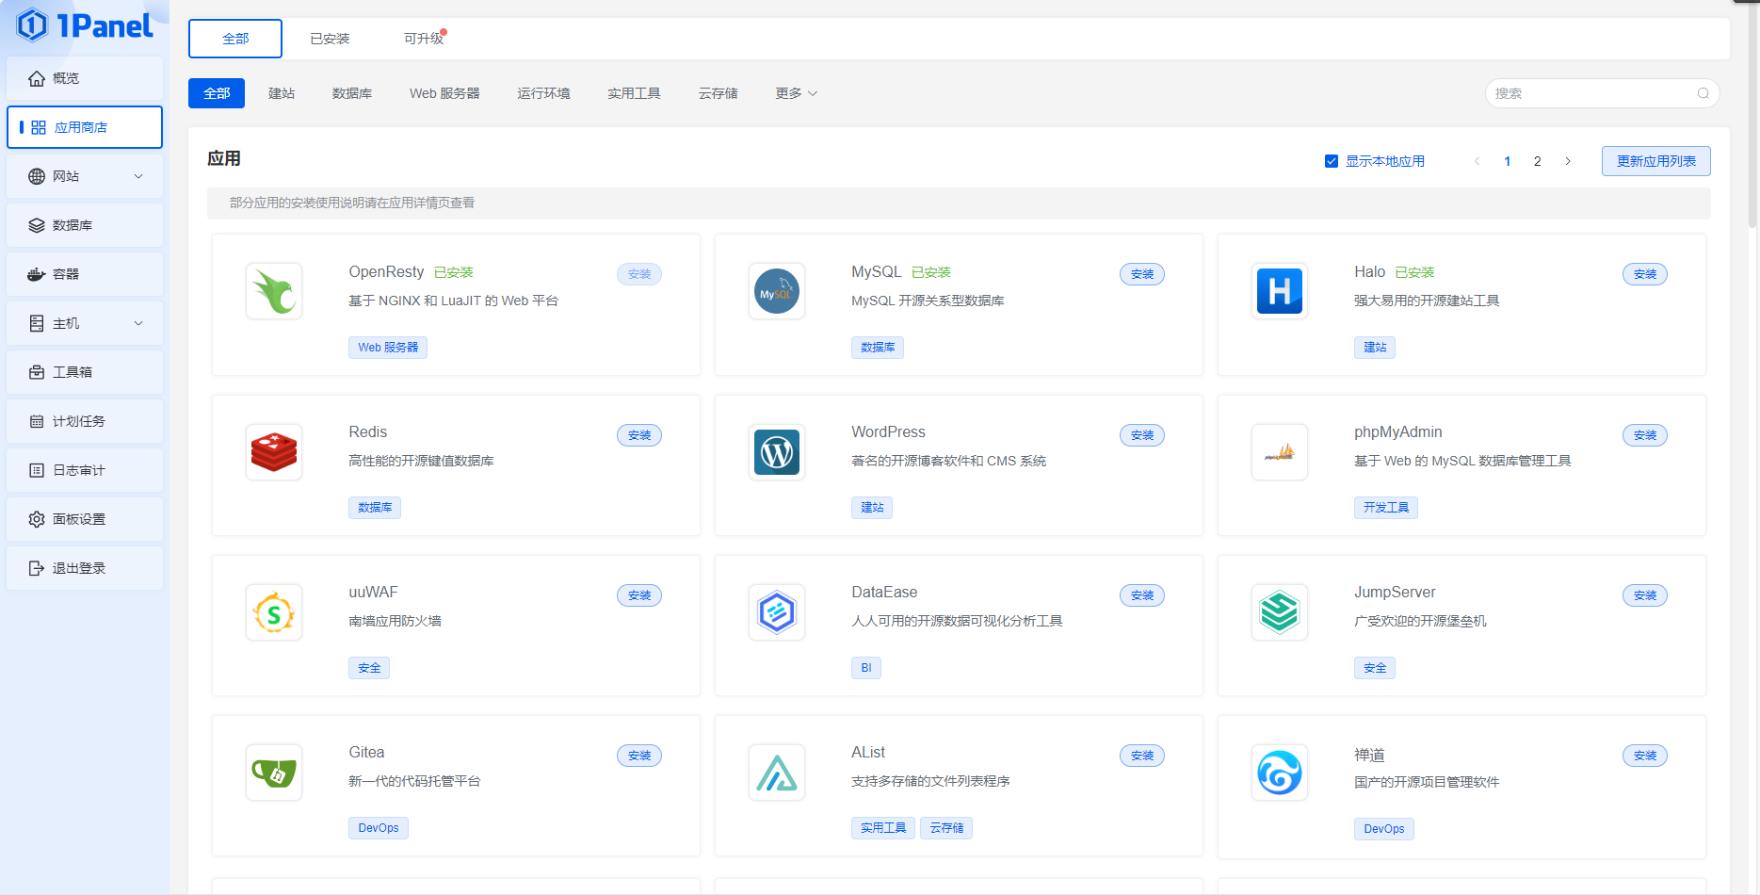Install Halo with its 安装 button
1760x895 pixels.
[x=1645, y=274]
